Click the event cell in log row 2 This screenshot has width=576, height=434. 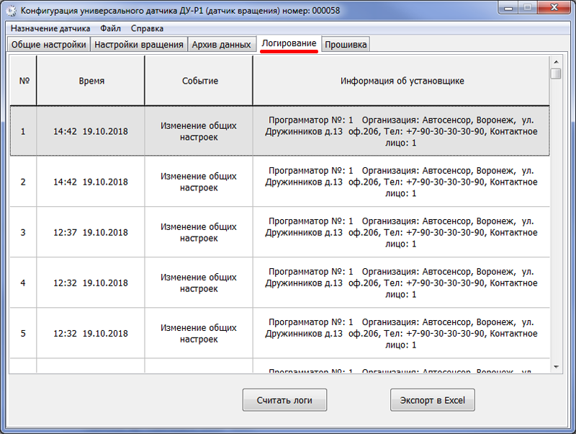pyautogui.click(x=199, y=182)
